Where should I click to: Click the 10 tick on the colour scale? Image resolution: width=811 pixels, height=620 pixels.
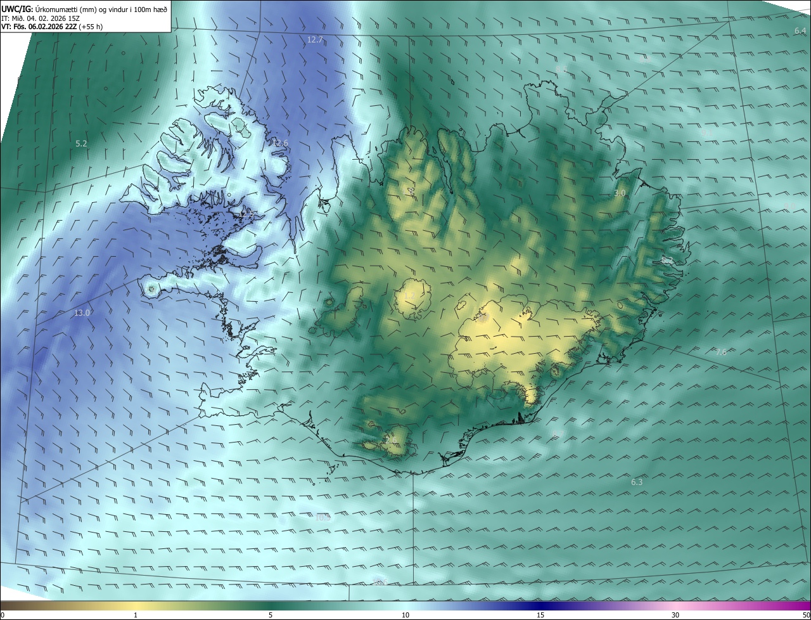coord(405,616)
